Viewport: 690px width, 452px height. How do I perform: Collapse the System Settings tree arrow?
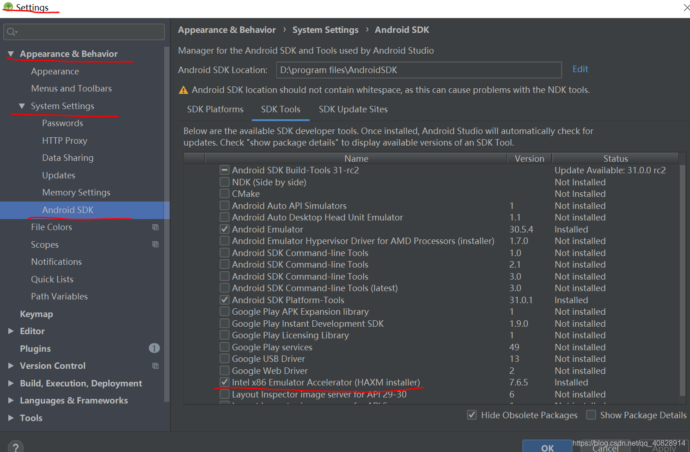pyautogui.click(x=22, y=106)
